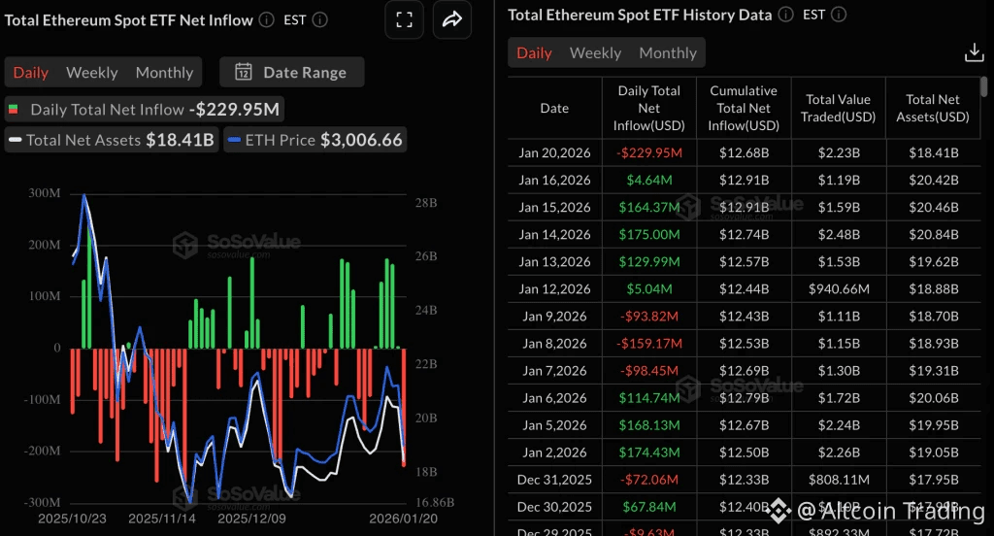Viewport: 994px width, 536px height.
Task: Click the history table vertical scrollbar
Action: [x=984, y=87]
